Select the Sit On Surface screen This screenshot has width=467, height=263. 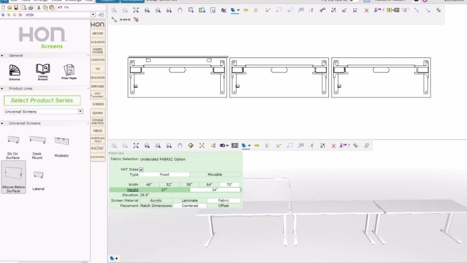click(x=13, y=147)
